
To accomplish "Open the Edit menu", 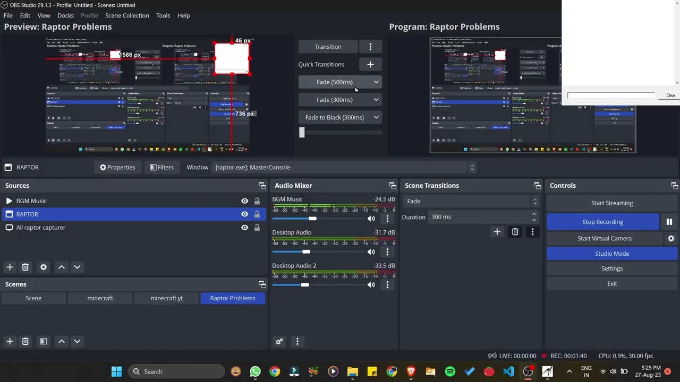I will pos(25,15).
